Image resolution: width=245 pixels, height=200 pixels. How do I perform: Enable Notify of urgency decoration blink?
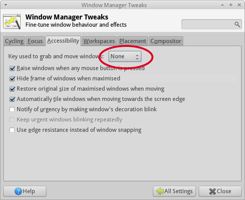click(12, 109)
